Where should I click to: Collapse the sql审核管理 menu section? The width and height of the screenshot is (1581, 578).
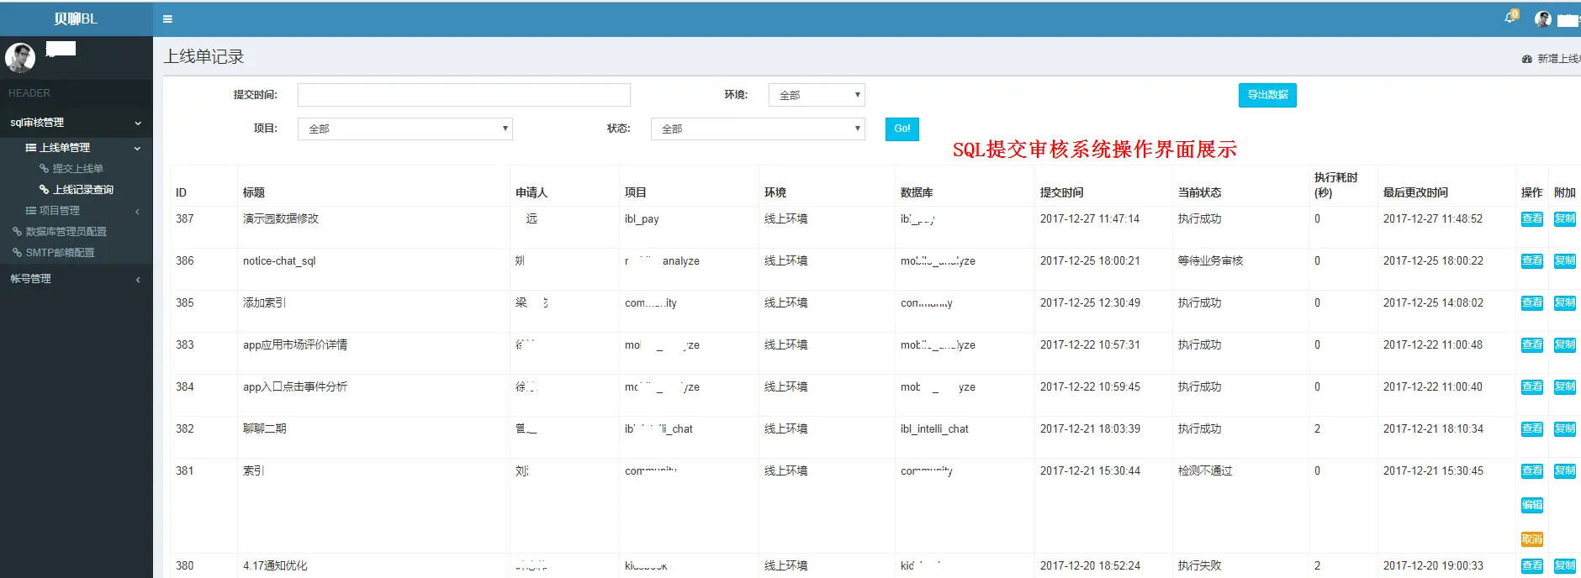coord(76,123)
